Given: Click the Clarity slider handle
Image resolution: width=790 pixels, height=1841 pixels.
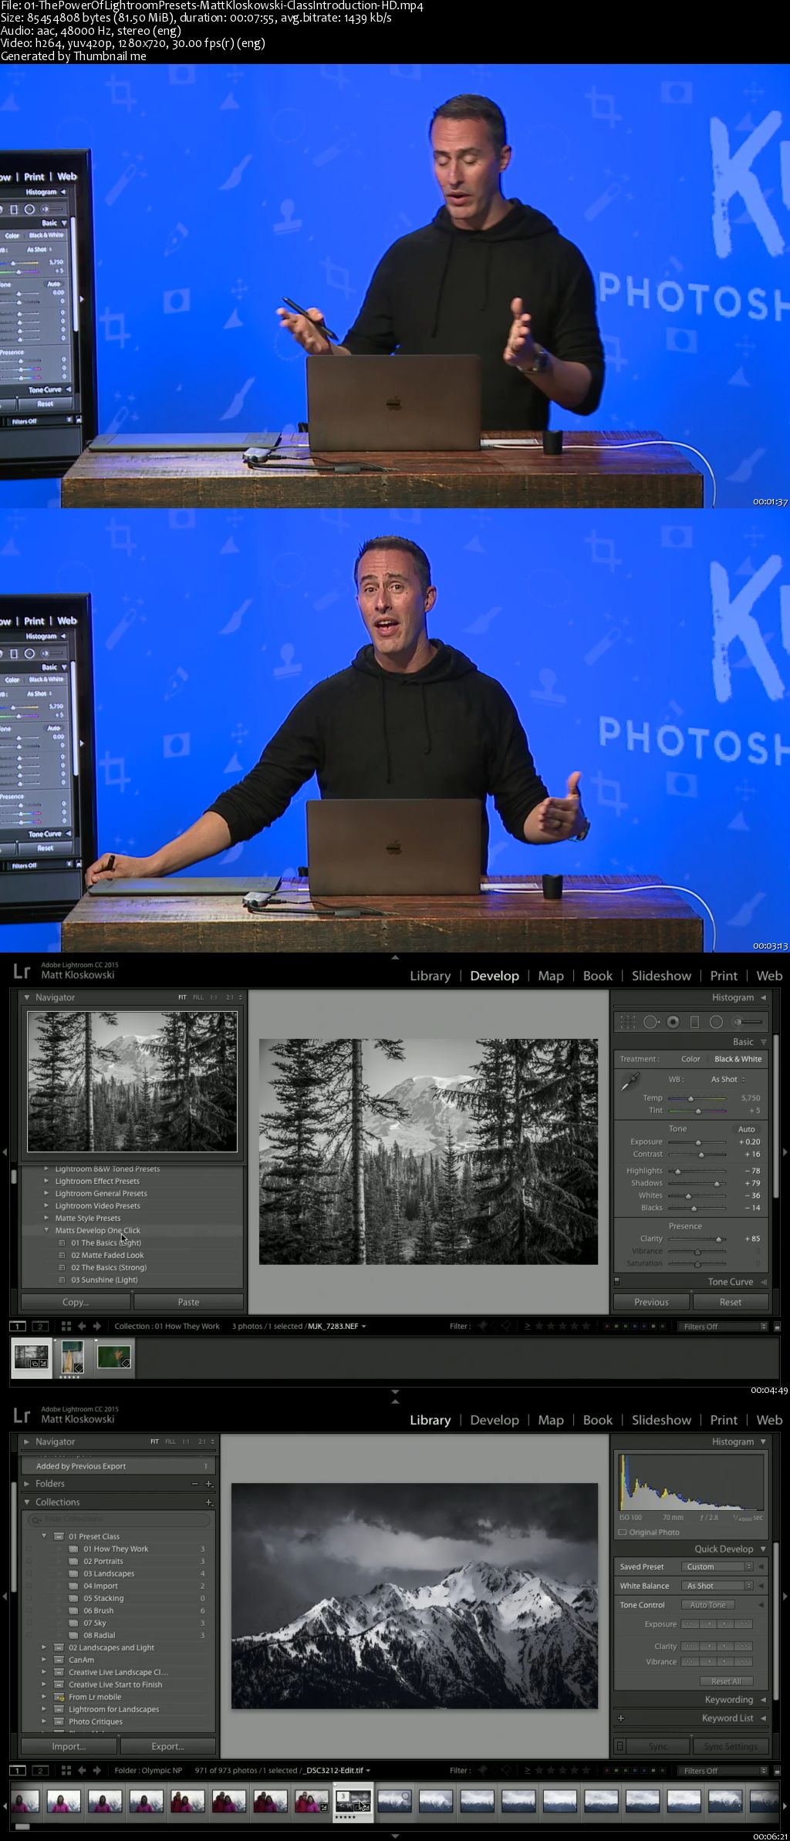Looking at the screenshot, I should (x=718, y=1239).
